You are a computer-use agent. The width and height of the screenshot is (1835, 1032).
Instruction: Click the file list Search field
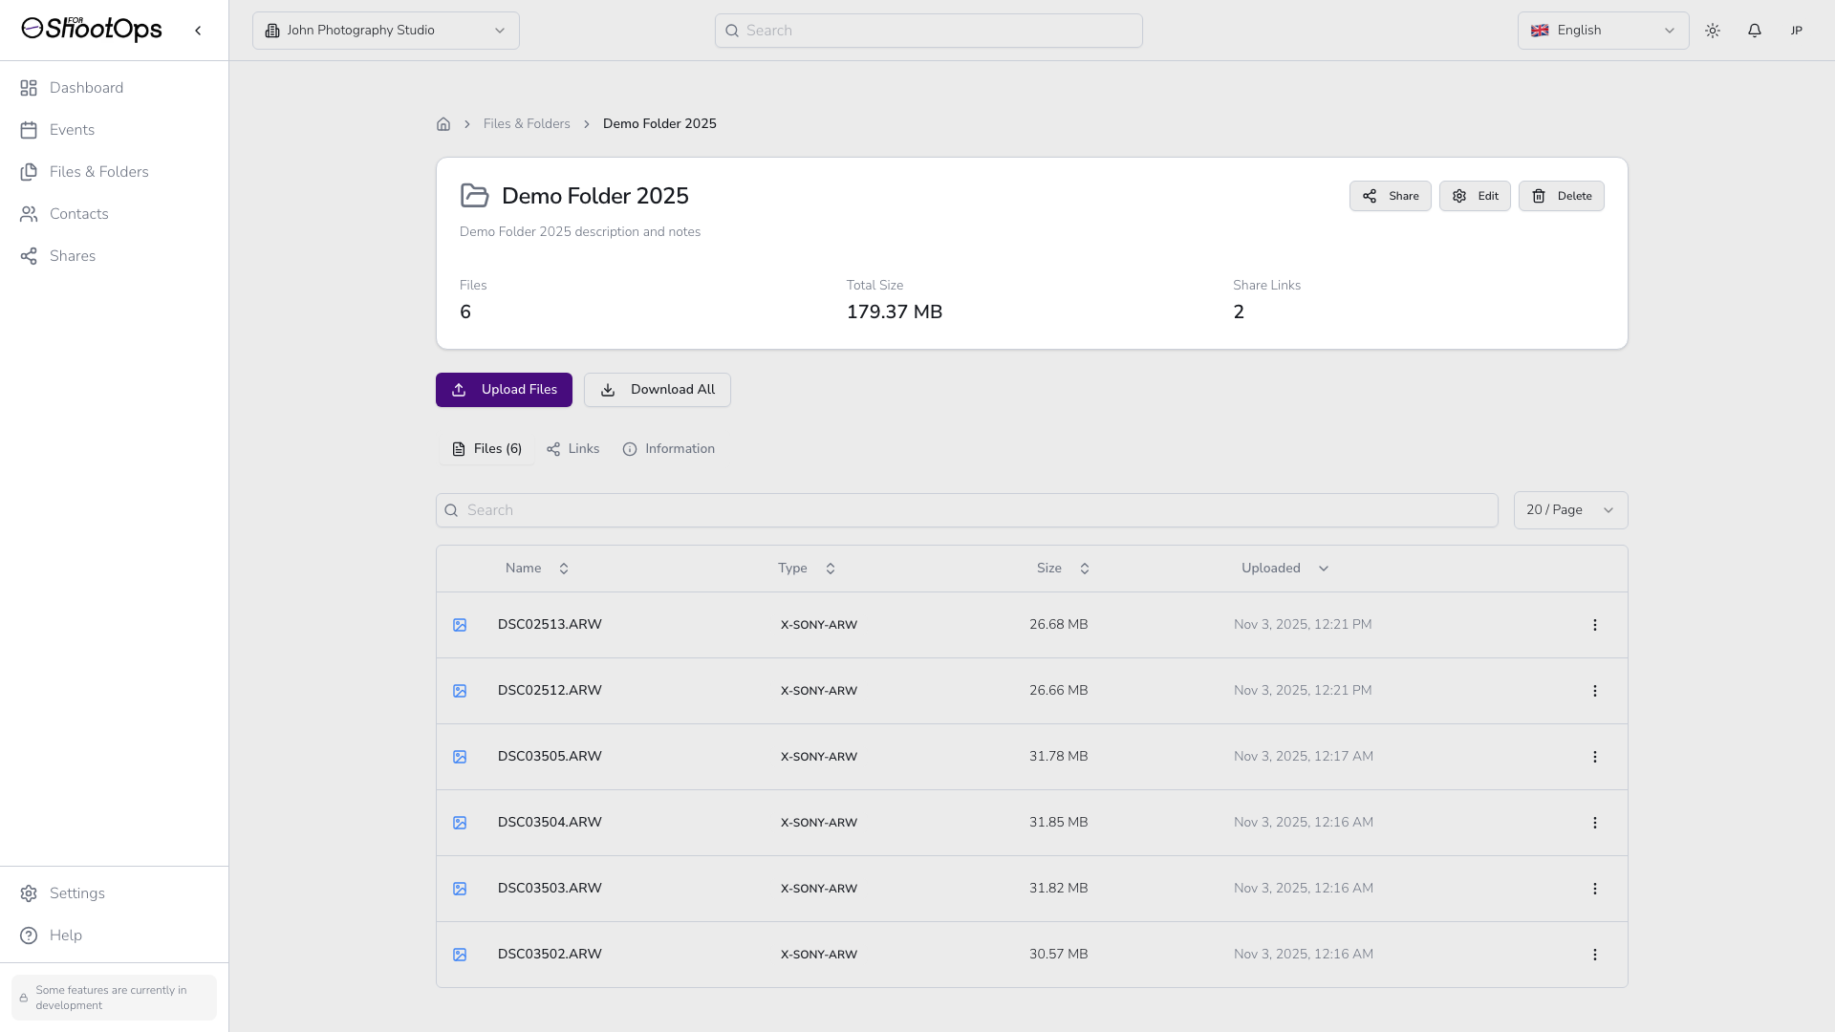(x=965, y=510)
